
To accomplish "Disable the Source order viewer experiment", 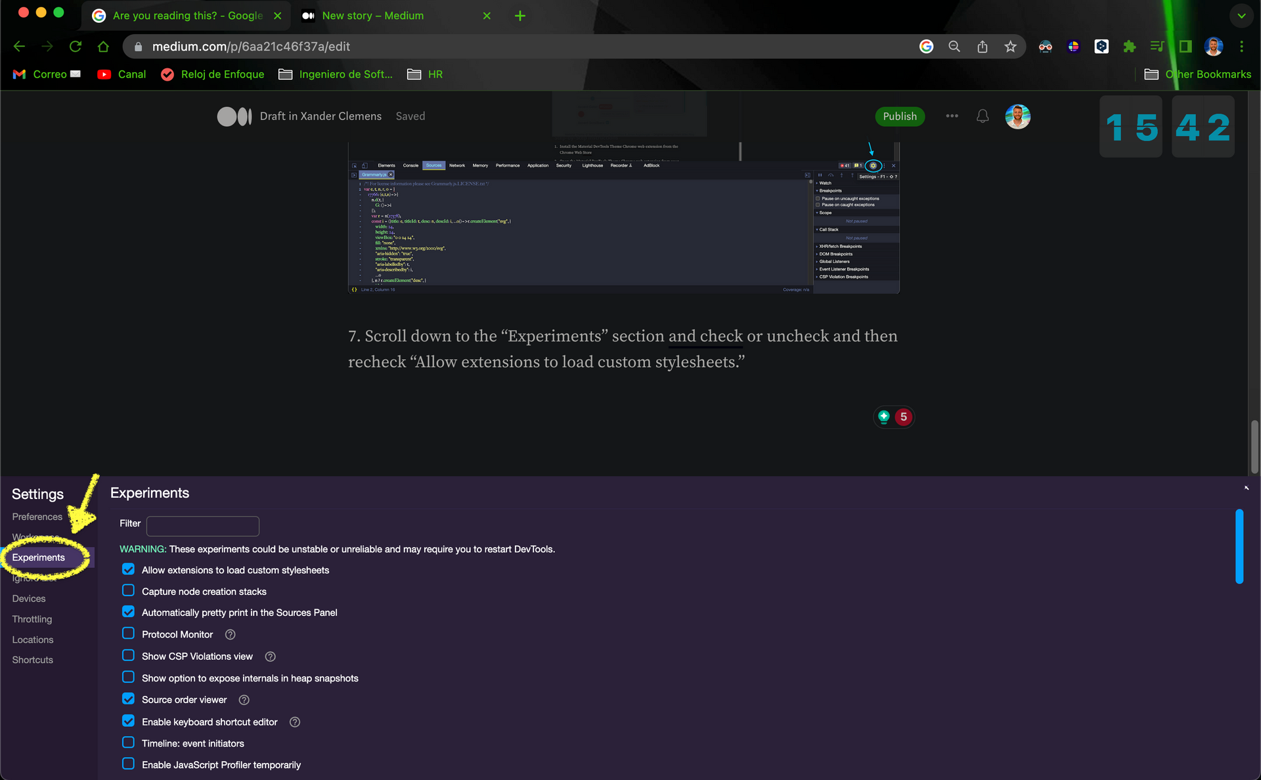I will pos(128,699).
